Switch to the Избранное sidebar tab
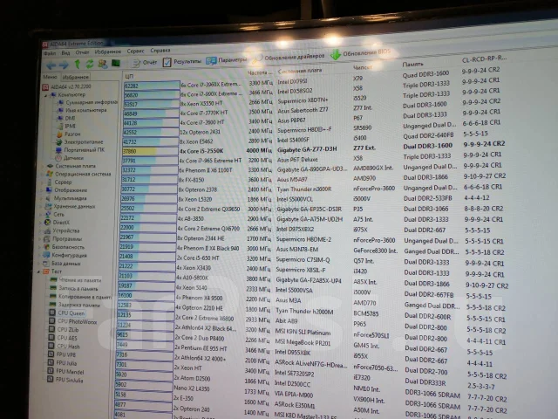The width and height of the screenshot is (558, 419). click(75, 77)
